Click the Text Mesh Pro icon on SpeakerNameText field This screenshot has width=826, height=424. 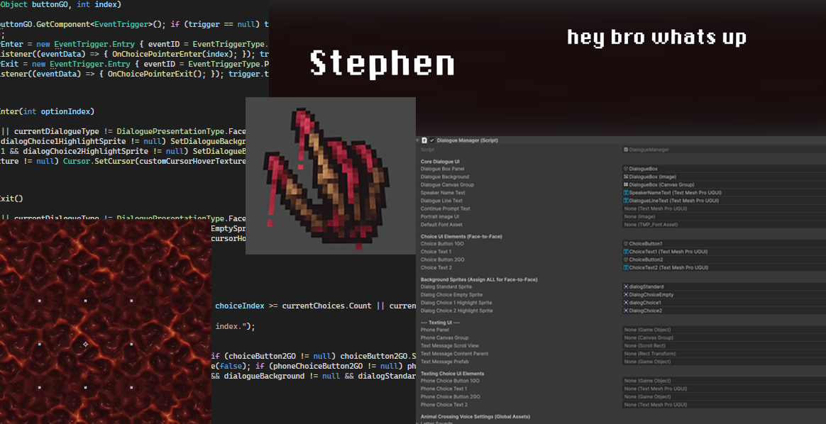coord(627,192)
